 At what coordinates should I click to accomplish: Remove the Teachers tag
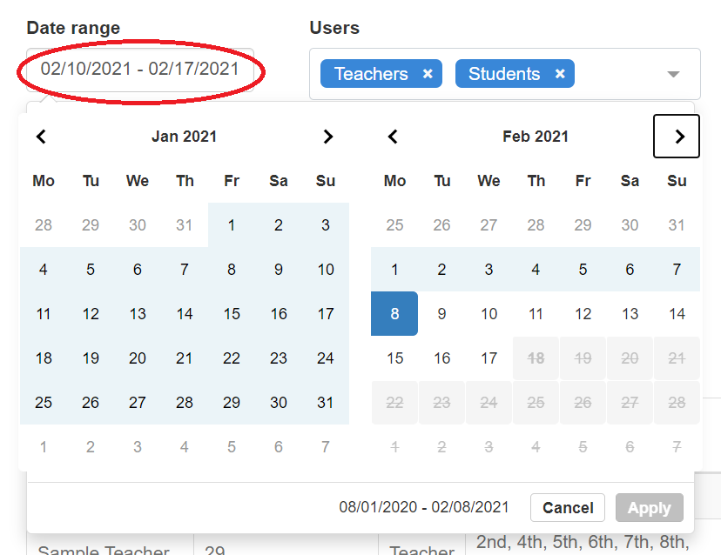pos(428,74)
